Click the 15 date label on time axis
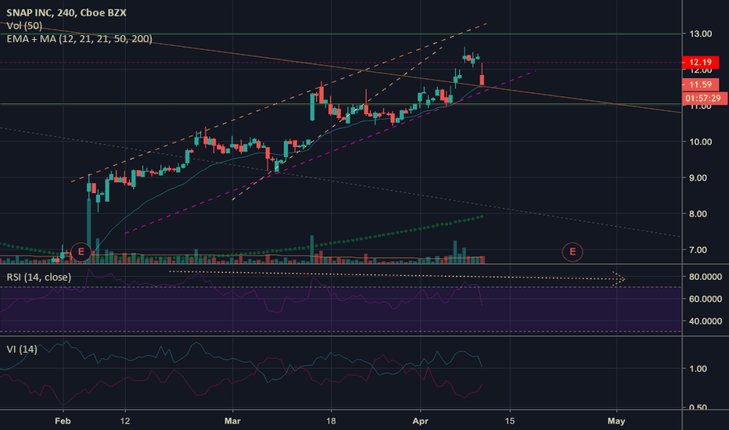This screenshot has height=430, width=729. click(x=509, y=421)
